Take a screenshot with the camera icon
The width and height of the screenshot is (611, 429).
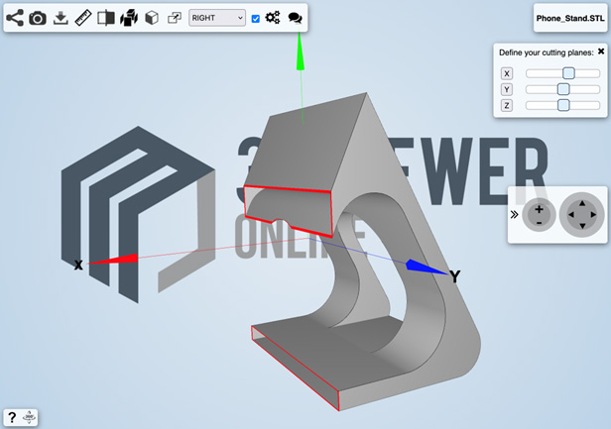tap(38, 18)
